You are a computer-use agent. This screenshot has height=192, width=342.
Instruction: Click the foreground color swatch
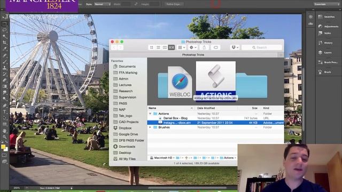click(x=3, y=147)
